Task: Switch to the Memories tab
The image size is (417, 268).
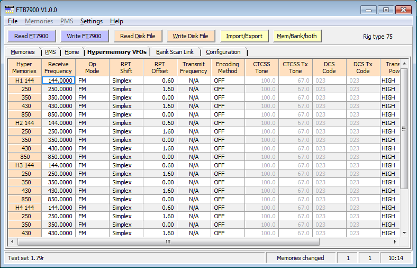Action: (23, 52)
